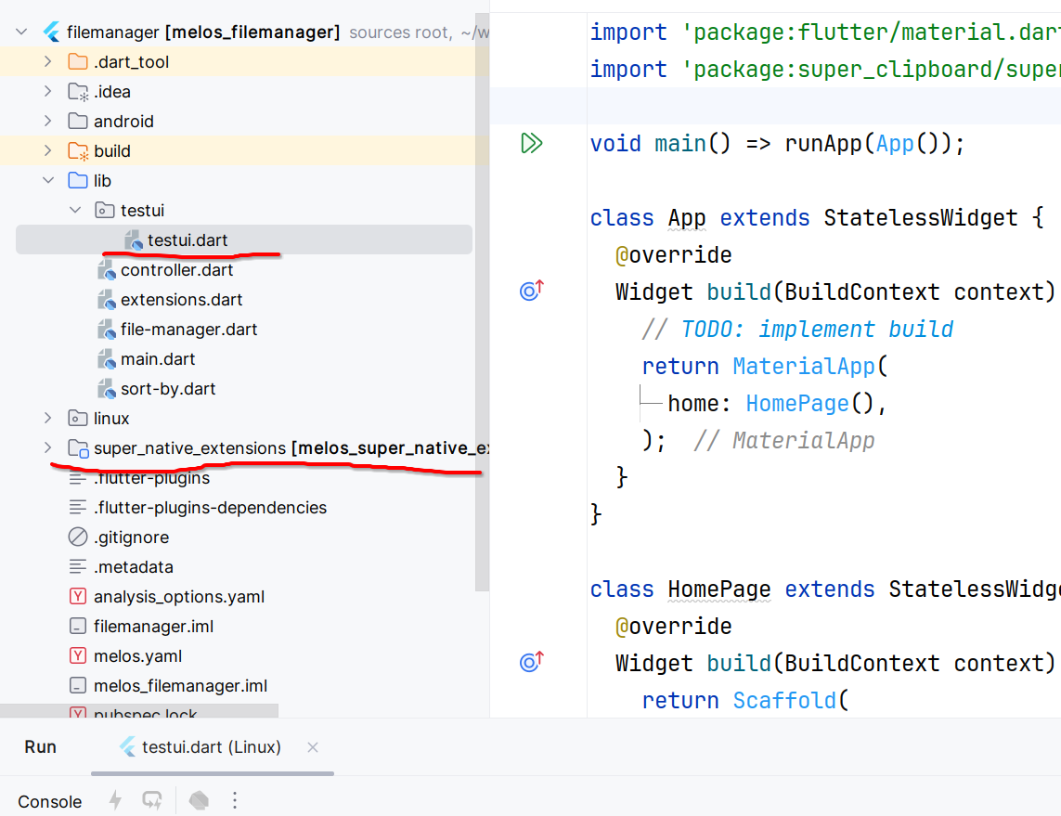This screenshot has height=816, width=1061.
Task: Select the .metadata file
Action: click(x=134, y=567)
